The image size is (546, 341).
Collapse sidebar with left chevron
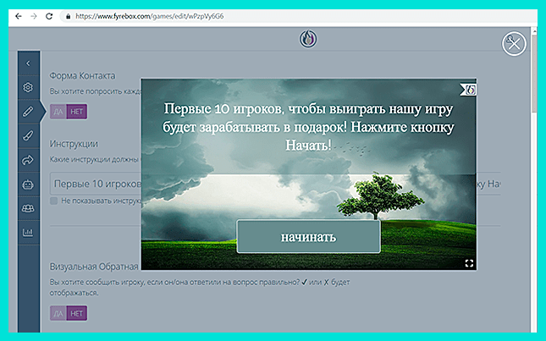click(28, 63)
